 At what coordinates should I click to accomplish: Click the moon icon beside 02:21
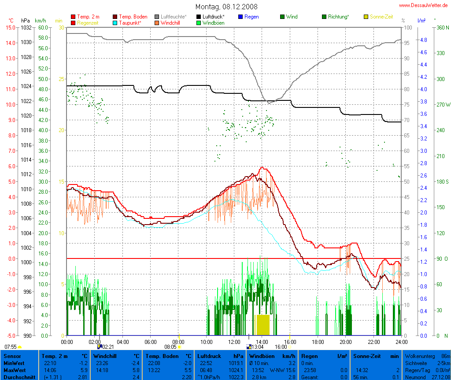pos(100,347)
